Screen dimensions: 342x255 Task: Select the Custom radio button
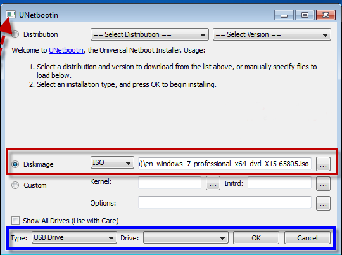tap(15, 185)
